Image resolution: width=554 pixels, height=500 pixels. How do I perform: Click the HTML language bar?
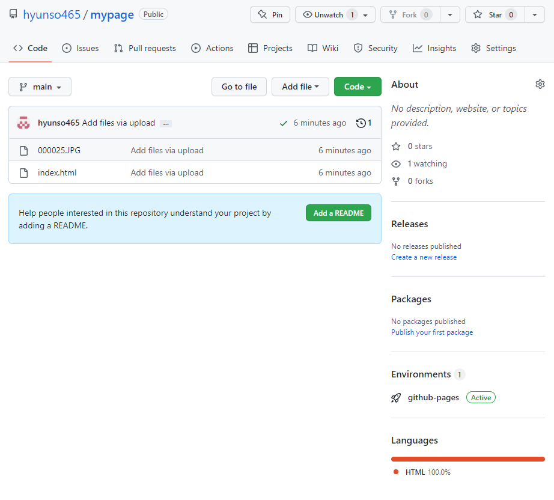point(468,459)
